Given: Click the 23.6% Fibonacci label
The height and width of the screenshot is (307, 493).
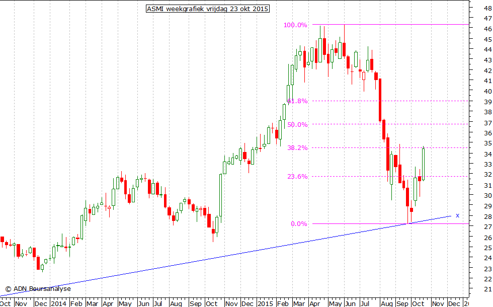Looking at the screenshot, I should pyautogui.click(x=297, y=177).
